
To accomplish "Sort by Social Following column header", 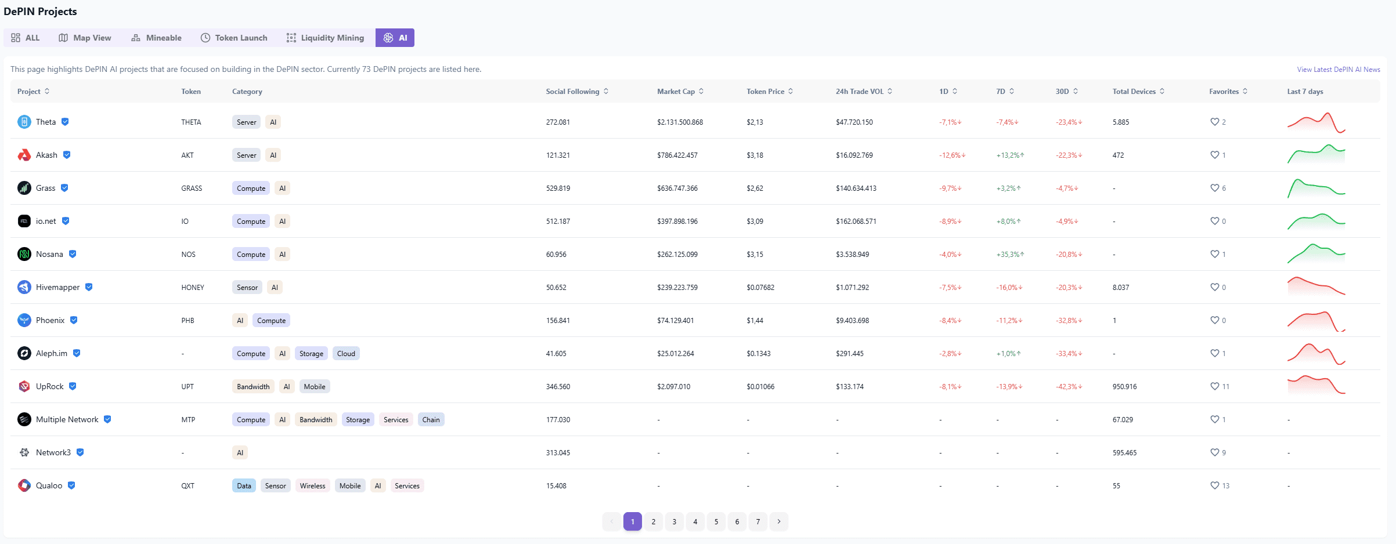I will (577, 92).
